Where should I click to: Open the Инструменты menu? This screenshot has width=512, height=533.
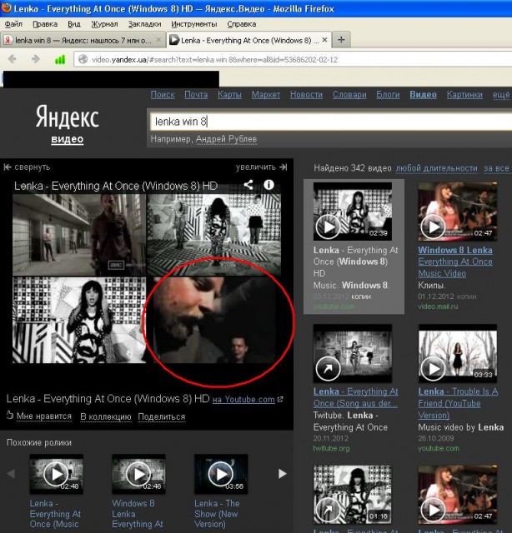pos(193,24)
